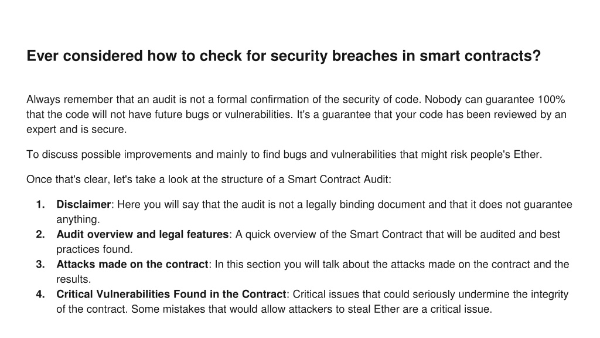Click the phrase "expert and is secure."
Image resolution: width=600 pixels, height=338 pixels.
77,130
